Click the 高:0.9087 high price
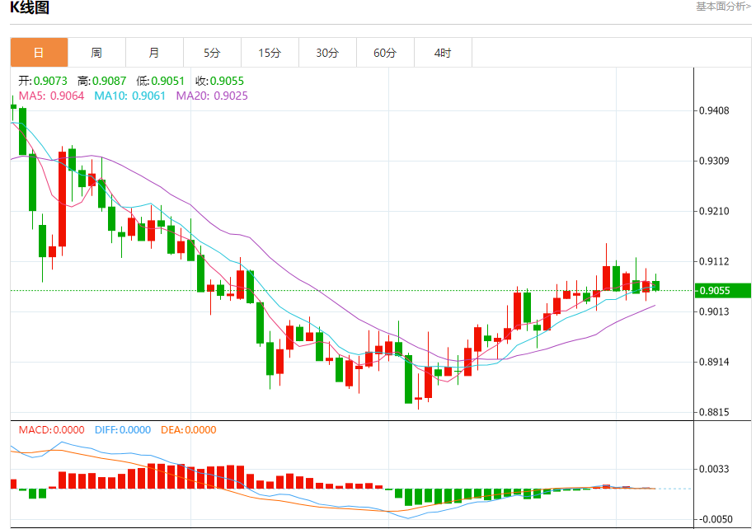756x529 pixels. tap(101, 81)
